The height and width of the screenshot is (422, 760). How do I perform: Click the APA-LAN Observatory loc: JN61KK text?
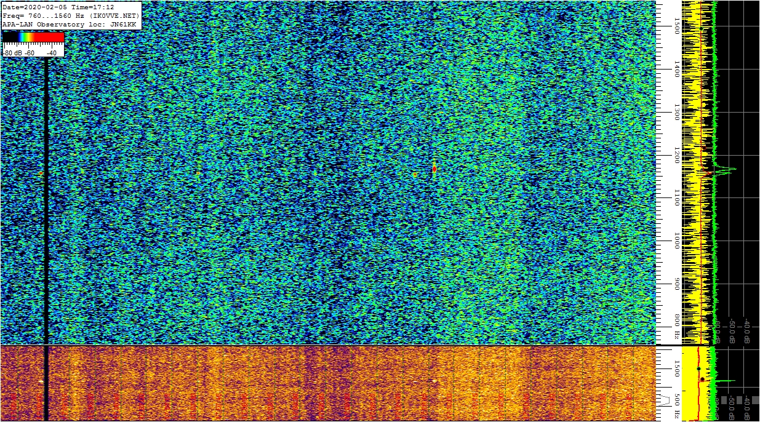(x=69, y=24)
